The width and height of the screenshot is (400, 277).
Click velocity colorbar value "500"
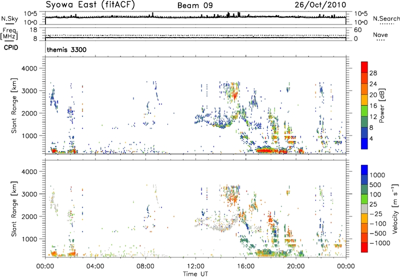tap(375, 184)
